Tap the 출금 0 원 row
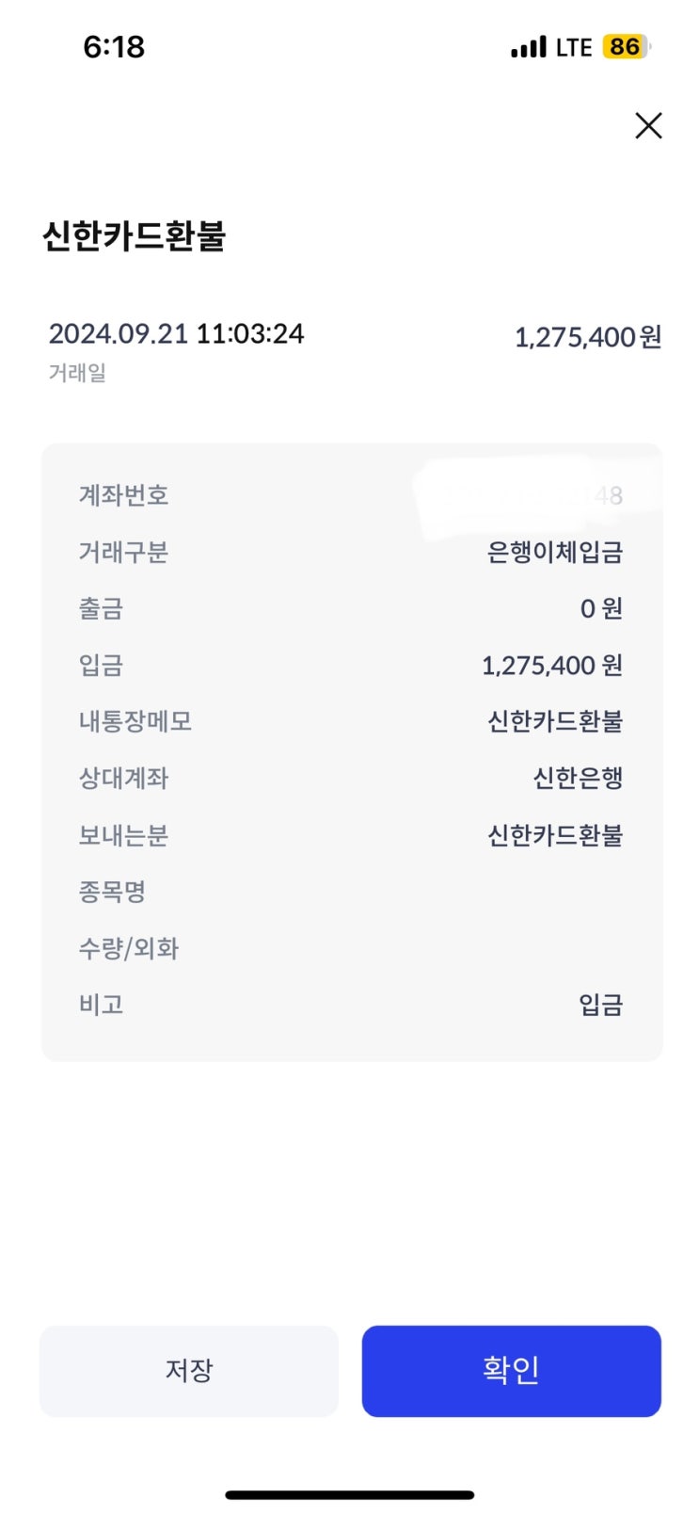This screenshot has height=1514, width=699. coord(351,608)
